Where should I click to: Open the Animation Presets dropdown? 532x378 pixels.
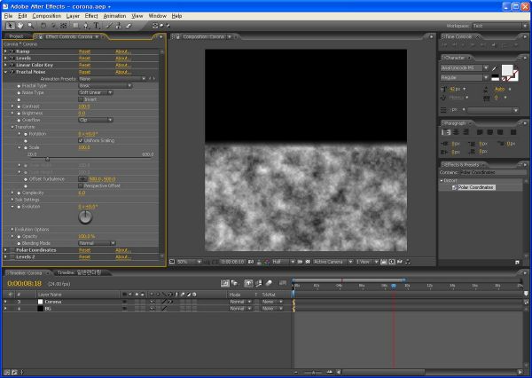113,79
